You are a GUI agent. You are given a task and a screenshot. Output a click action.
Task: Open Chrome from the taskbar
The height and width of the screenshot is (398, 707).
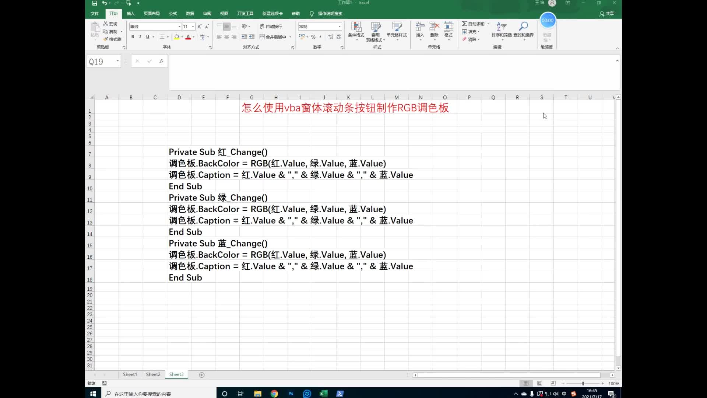coord(274,394)
